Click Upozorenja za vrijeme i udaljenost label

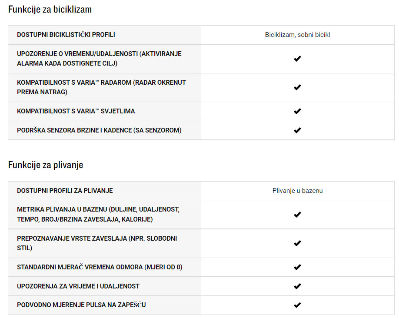point(78,286)
